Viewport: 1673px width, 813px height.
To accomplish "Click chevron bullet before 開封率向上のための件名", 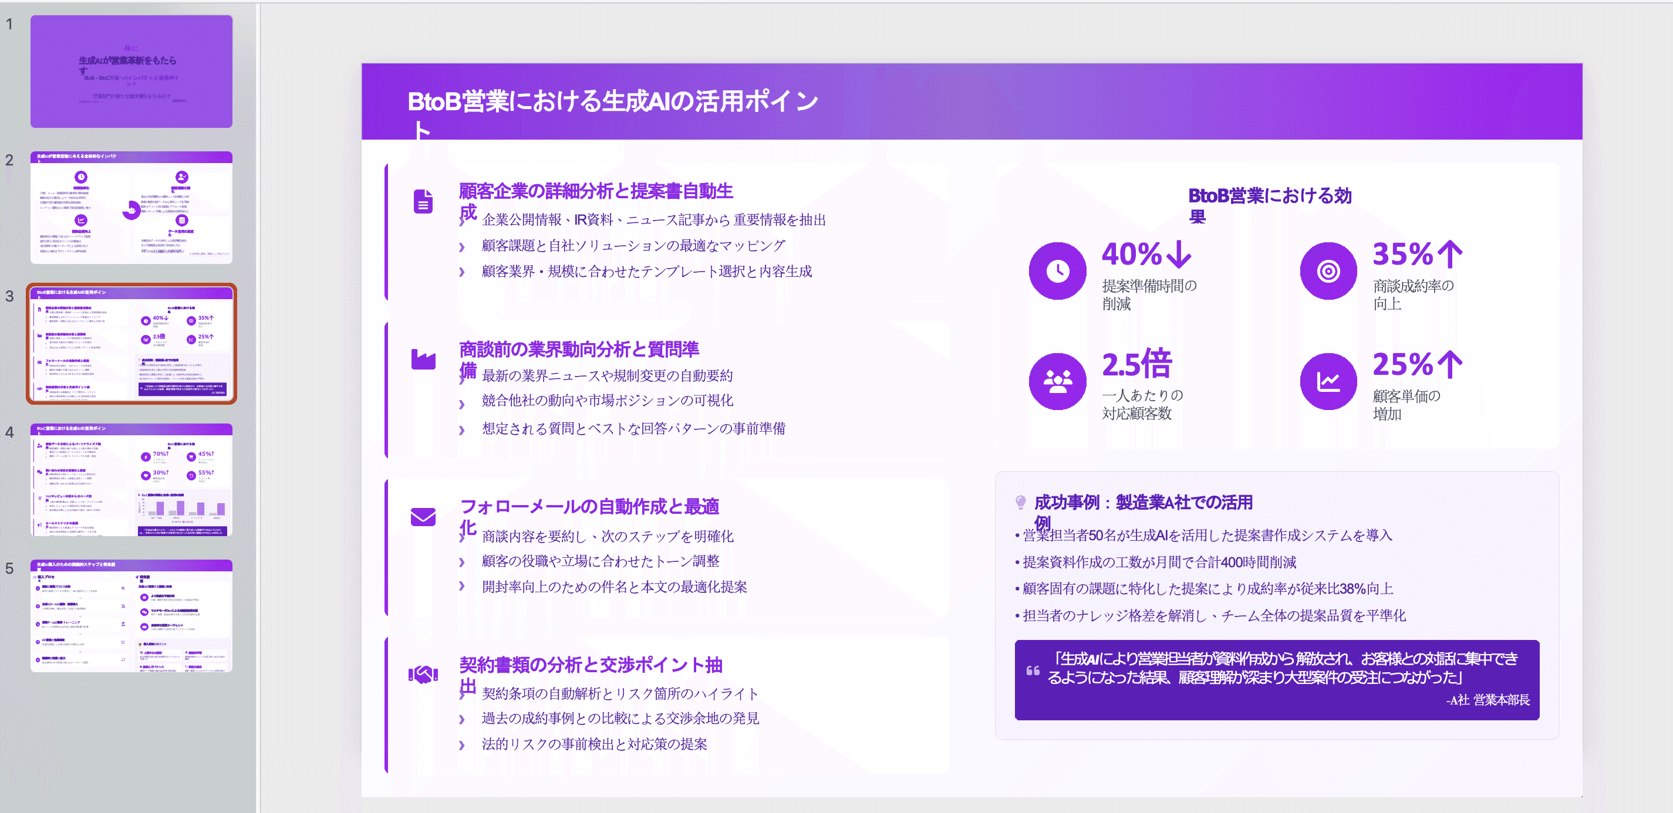I will (462, 586).
